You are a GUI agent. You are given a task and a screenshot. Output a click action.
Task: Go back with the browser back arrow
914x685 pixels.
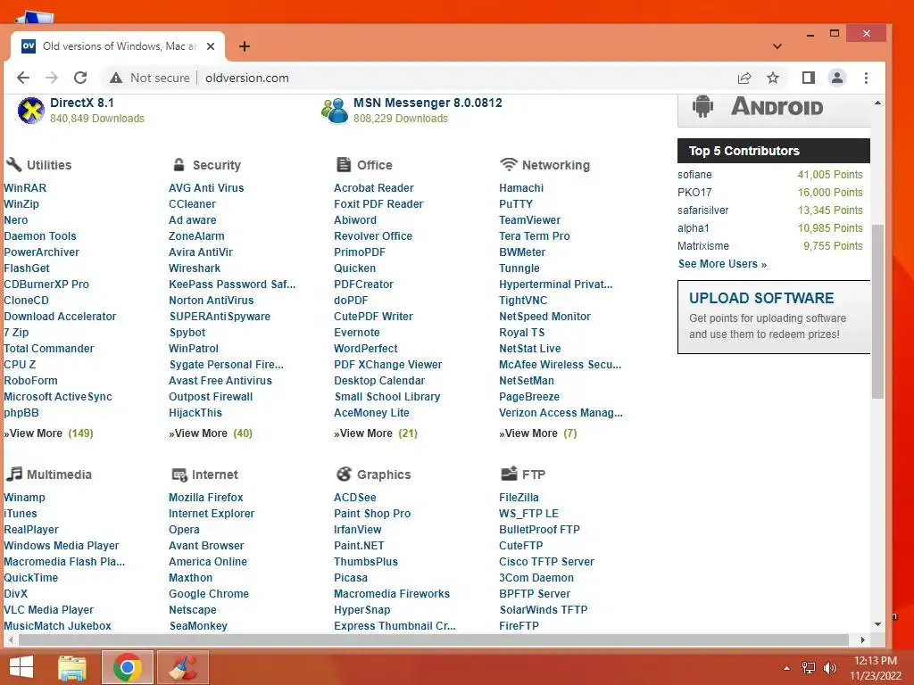[22, 78]
